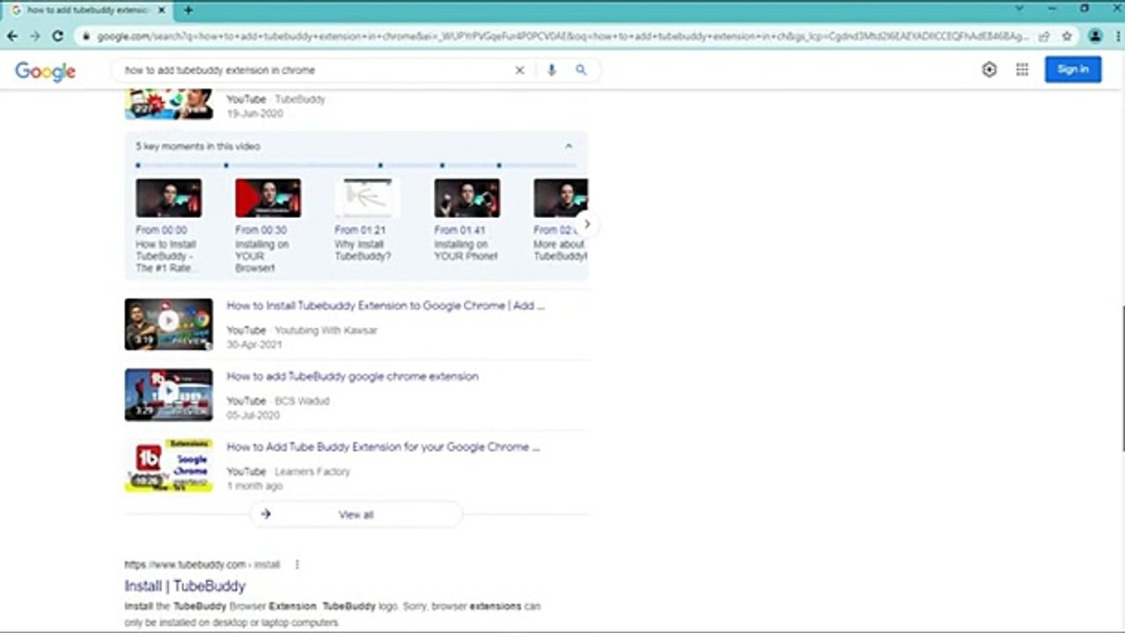Image resolution: width=1125 pixels, height=633 pixels.
Task: Bookmark this page with star icon
Action: [x=1067, y=37]
